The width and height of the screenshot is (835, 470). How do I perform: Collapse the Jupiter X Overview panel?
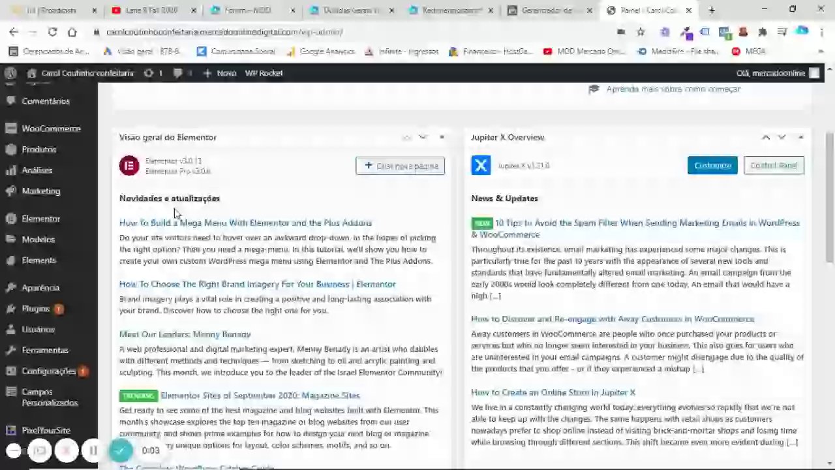pyautogui.click(x=801, y=137)
